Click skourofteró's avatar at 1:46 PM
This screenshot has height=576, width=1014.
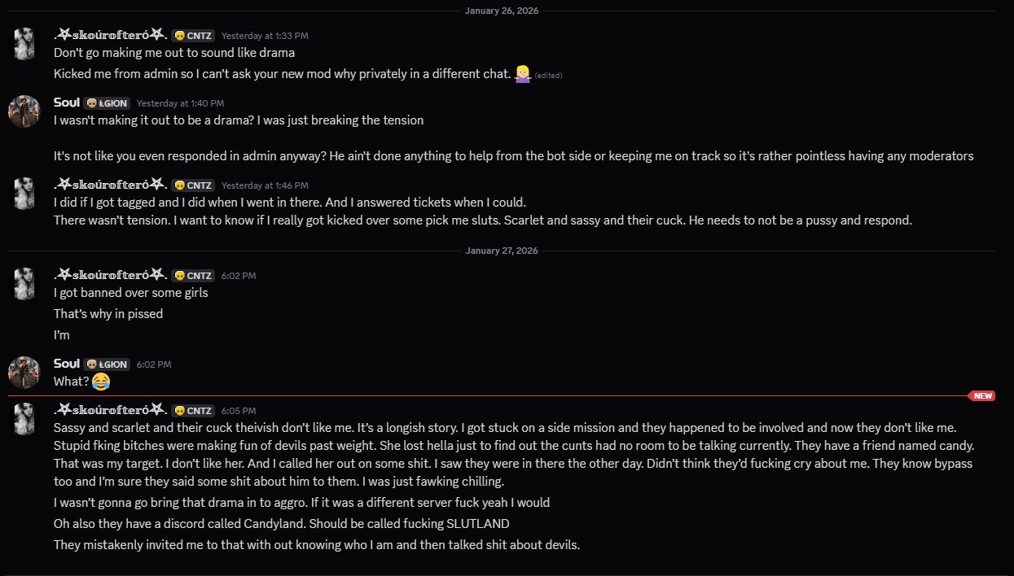coord(24,193)
